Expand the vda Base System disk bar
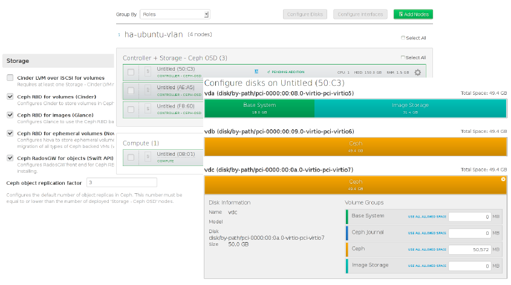 259,108
